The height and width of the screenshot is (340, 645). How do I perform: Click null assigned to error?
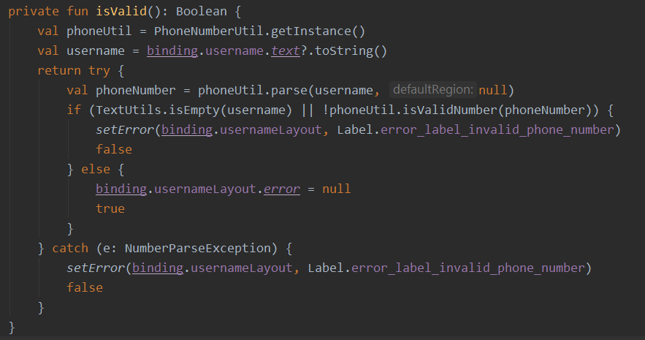336,189
